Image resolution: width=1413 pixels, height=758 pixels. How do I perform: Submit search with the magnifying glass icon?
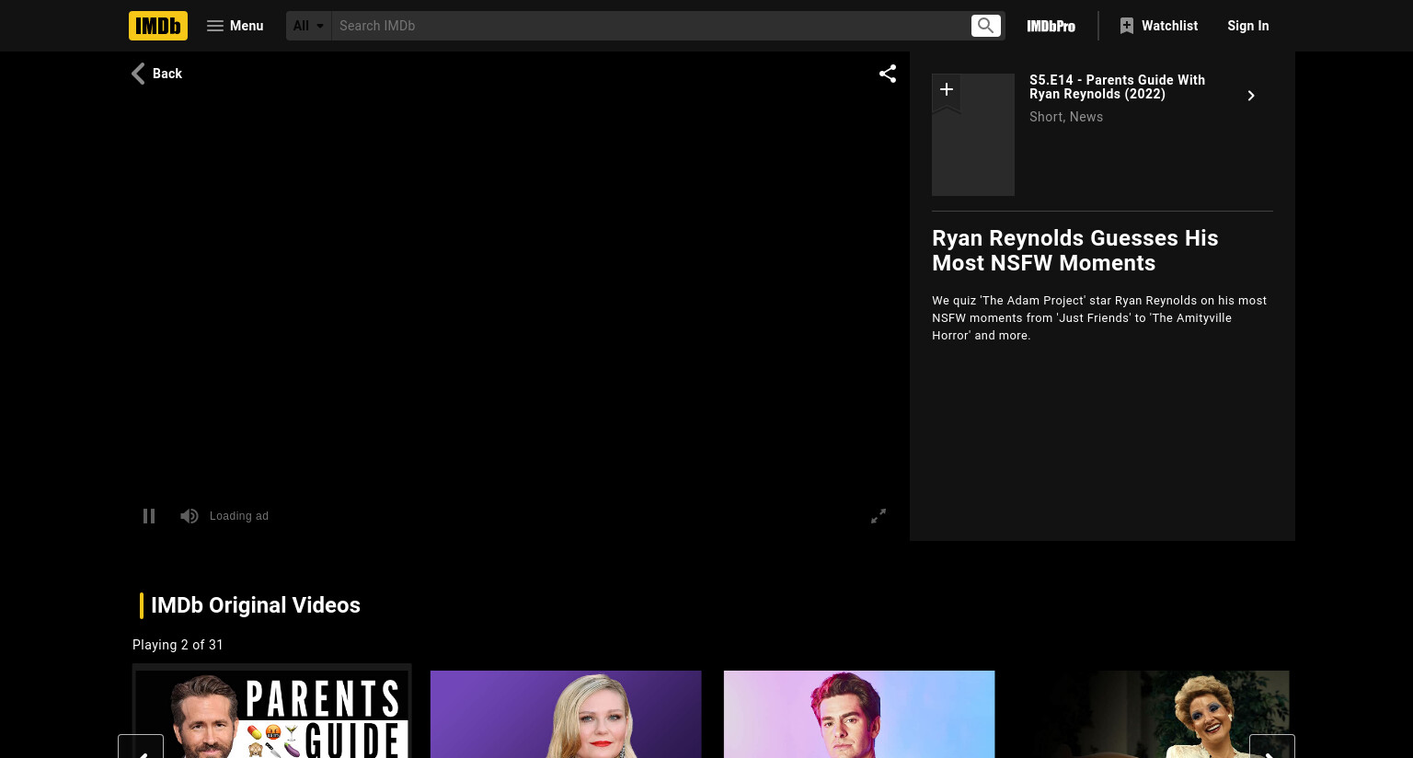click(986, 26)
